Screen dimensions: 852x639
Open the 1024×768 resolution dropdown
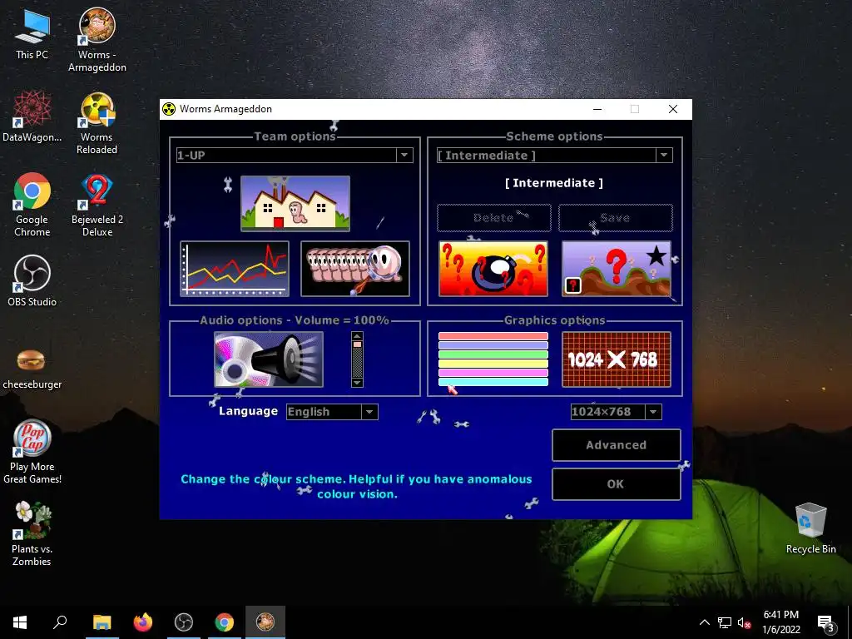[653, 411]
